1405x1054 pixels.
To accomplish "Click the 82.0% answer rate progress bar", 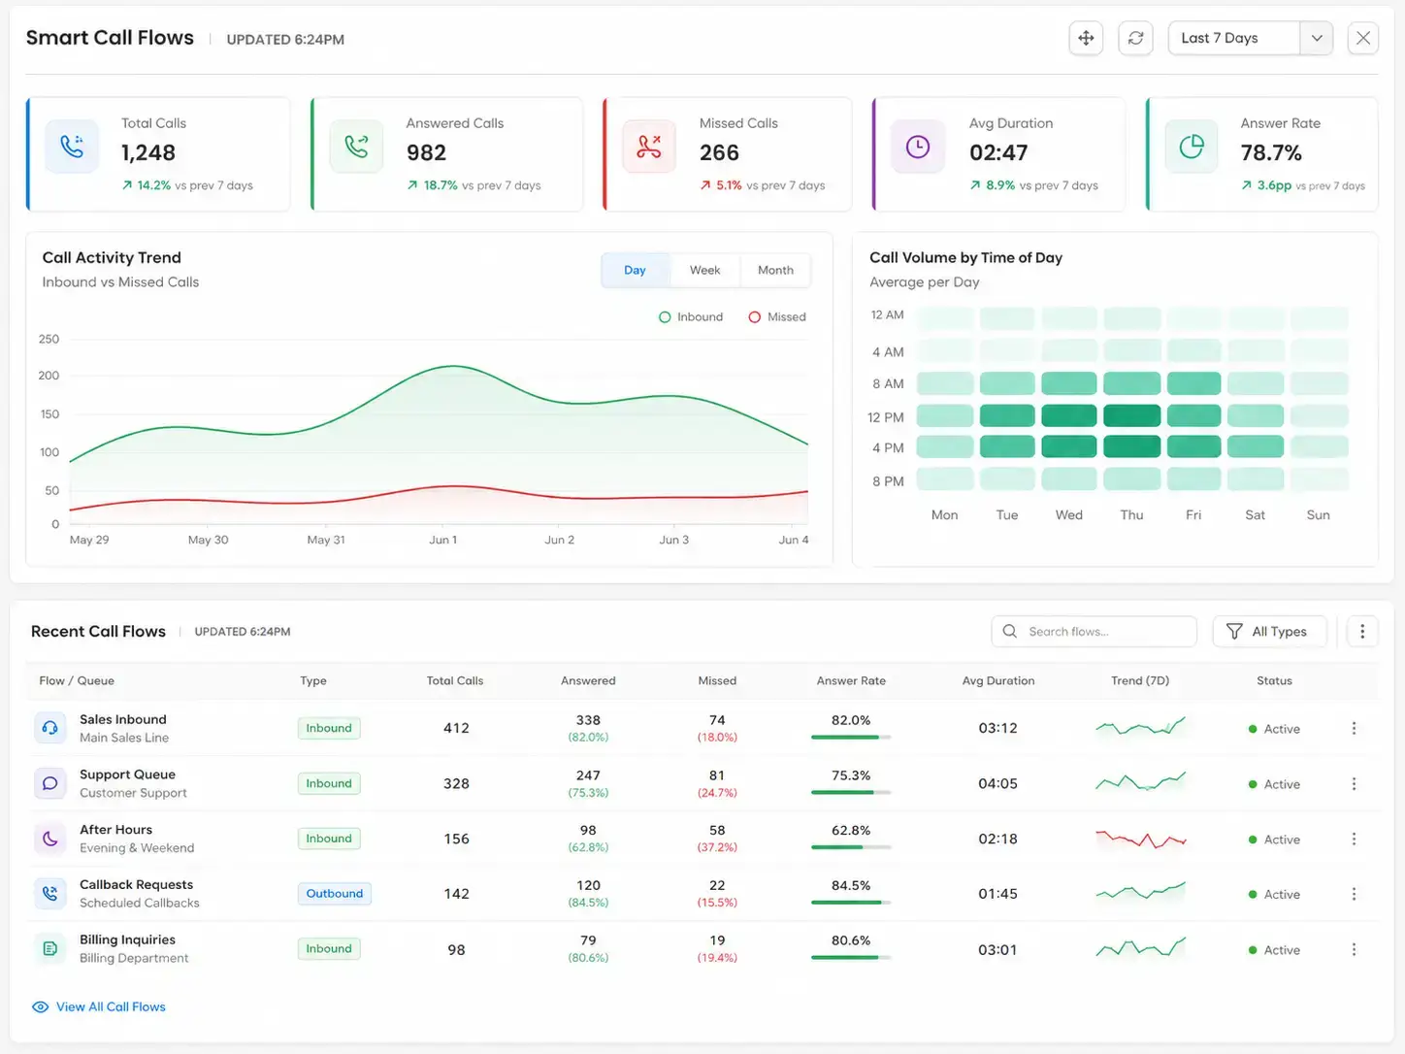I will [x=851, y=738].
